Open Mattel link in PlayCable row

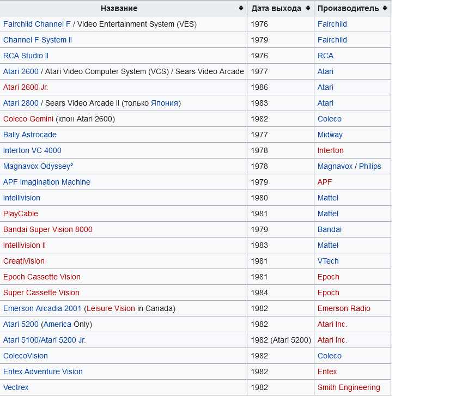point(328,214)
